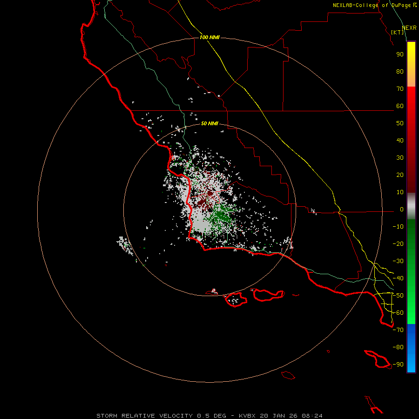Click the 20 JAN 26 date text

279,416
